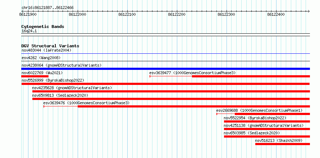This screenshot has height=158, width=320.
Task: Click the short red nsv6022769 bar
Action: click(x=35, y=76)
